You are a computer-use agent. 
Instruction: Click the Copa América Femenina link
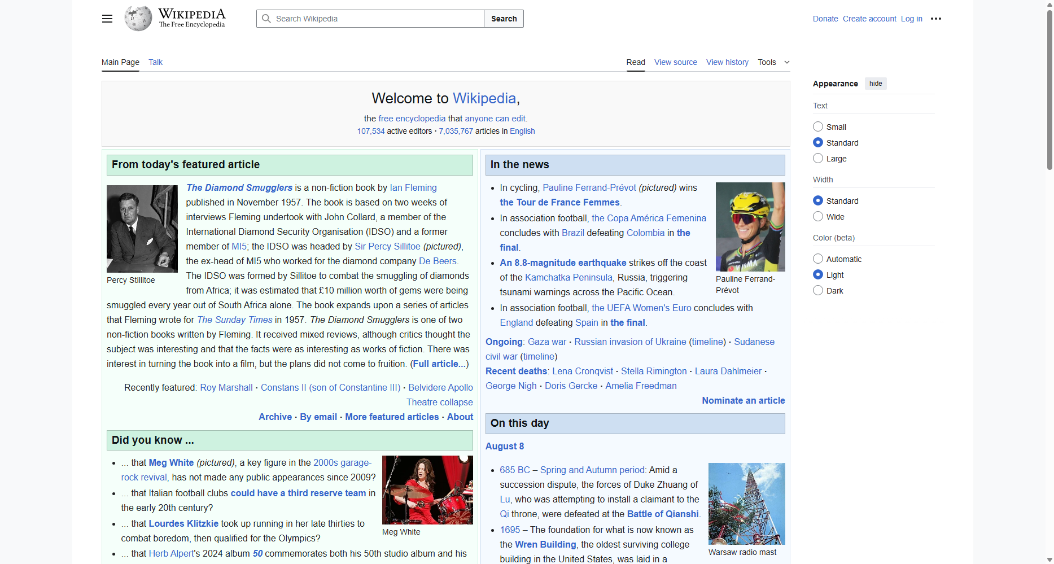tap(649, 218)
